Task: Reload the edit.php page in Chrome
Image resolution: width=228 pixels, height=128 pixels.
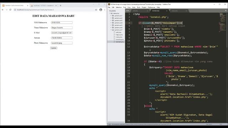Action: click(x=10, y=10)
